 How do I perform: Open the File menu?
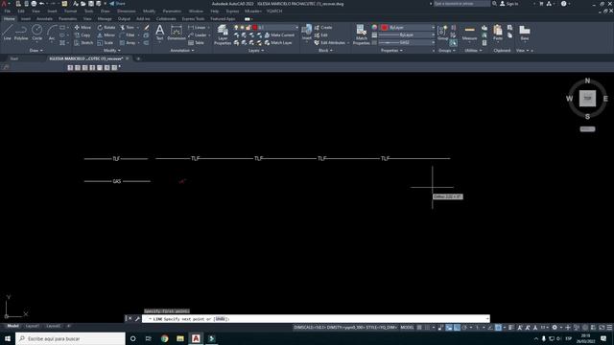[x=8, y=11]
